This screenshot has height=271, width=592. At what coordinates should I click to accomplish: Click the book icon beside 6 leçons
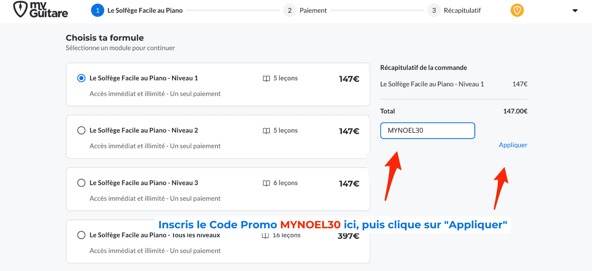pyautogui.click(x=266, y=183)
